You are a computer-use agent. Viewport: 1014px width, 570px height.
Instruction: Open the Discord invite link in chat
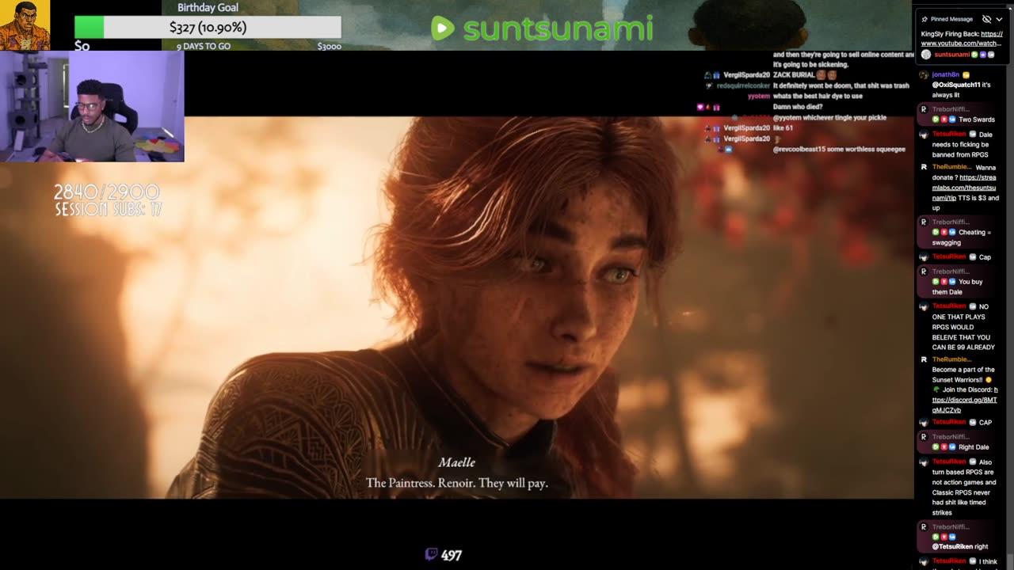point(965,400)
